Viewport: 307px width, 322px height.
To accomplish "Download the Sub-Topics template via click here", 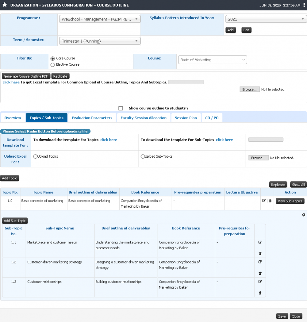I will (224, 140).
